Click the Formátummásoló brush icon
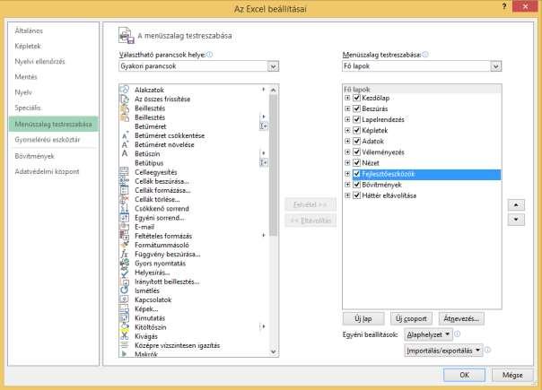 (x=124, y=245)
